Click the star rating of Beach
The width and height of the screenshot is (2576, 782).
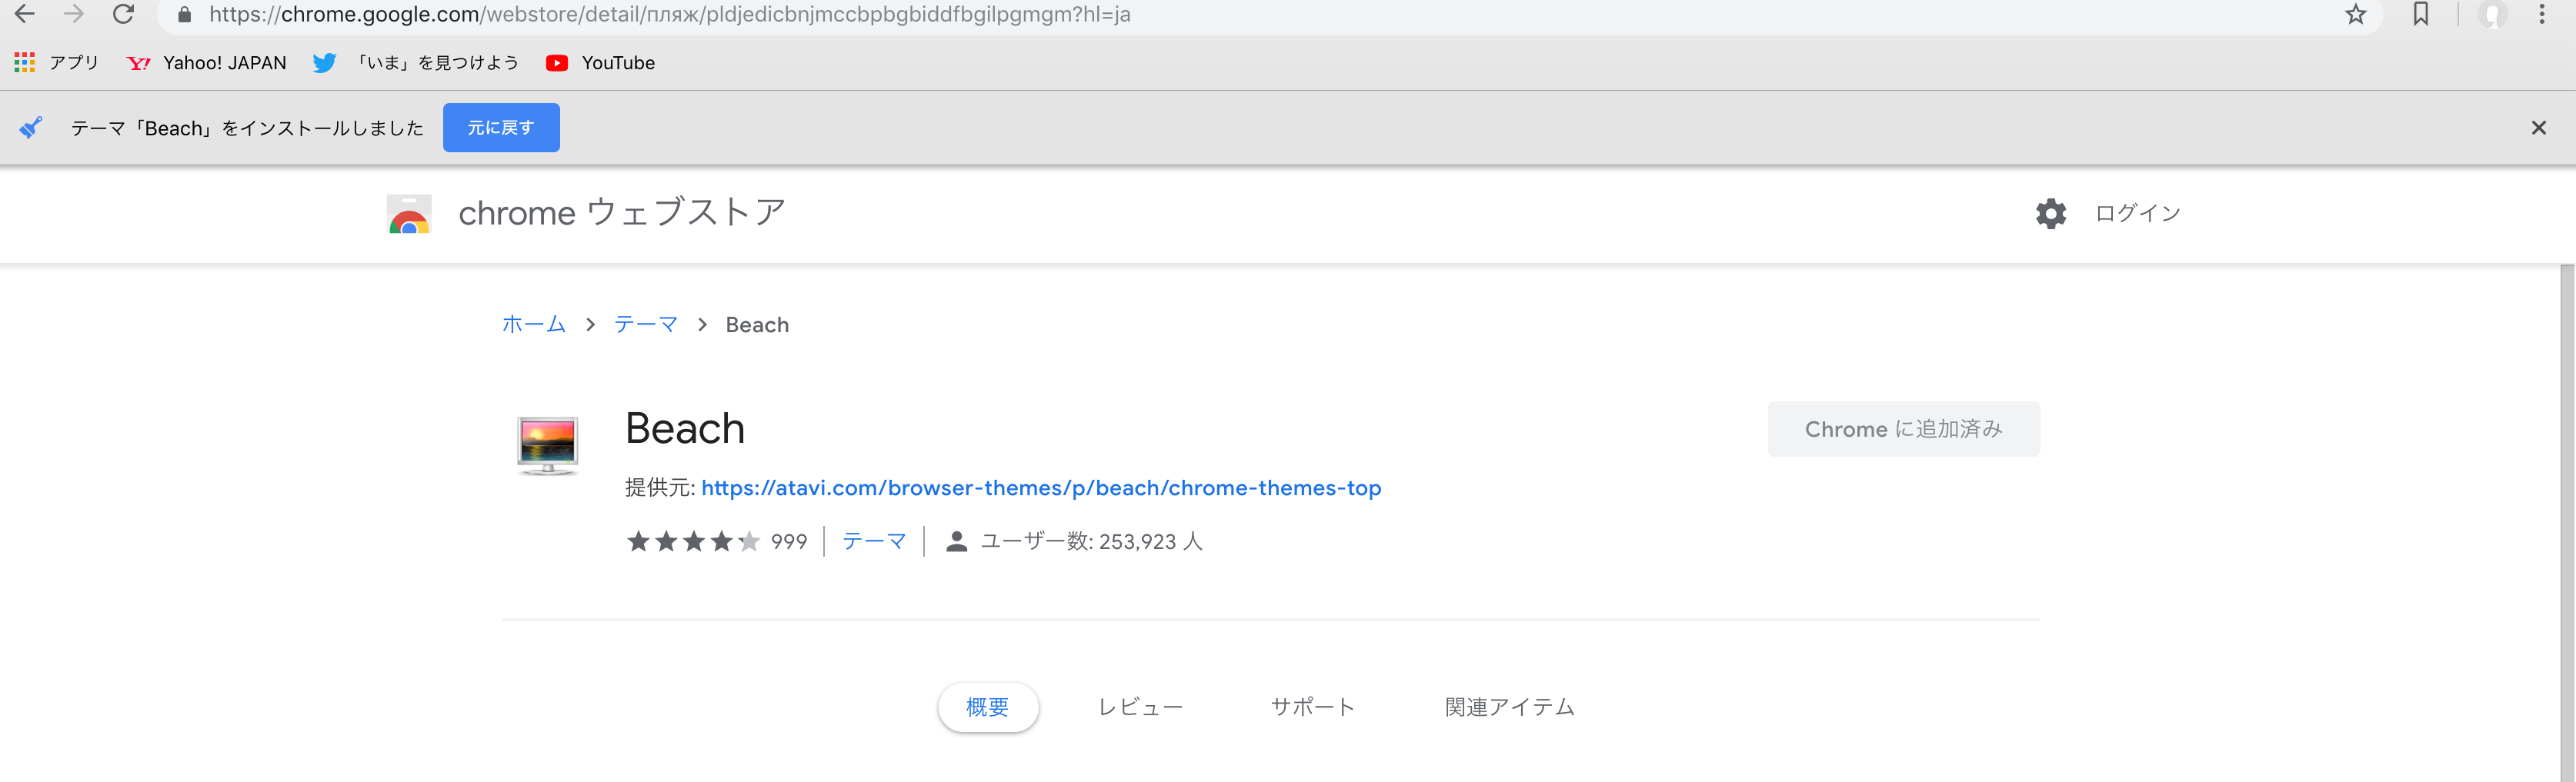[693, 542]
